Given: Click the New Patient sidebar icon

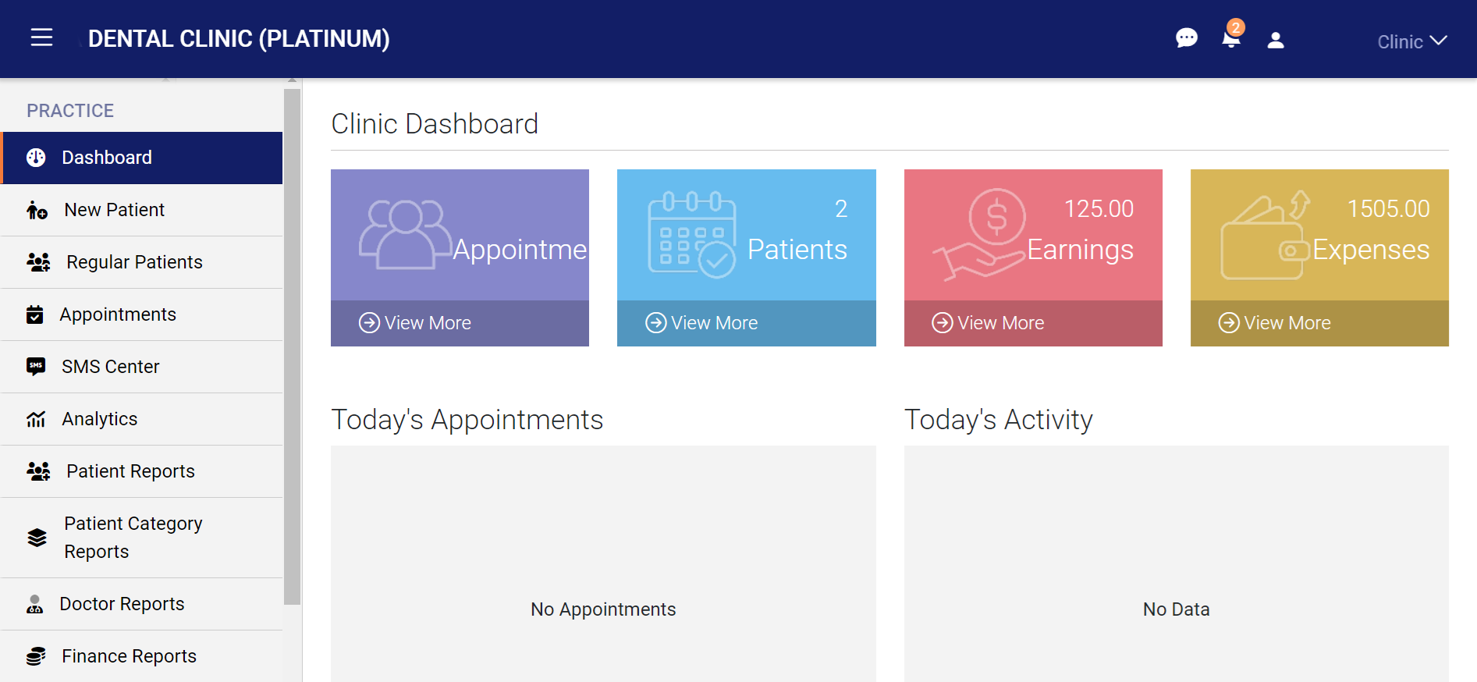Looking at the screenshot, I should coord(37,210).
